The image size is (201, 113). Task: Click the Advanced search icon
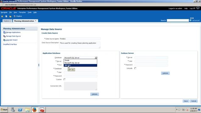191,20
